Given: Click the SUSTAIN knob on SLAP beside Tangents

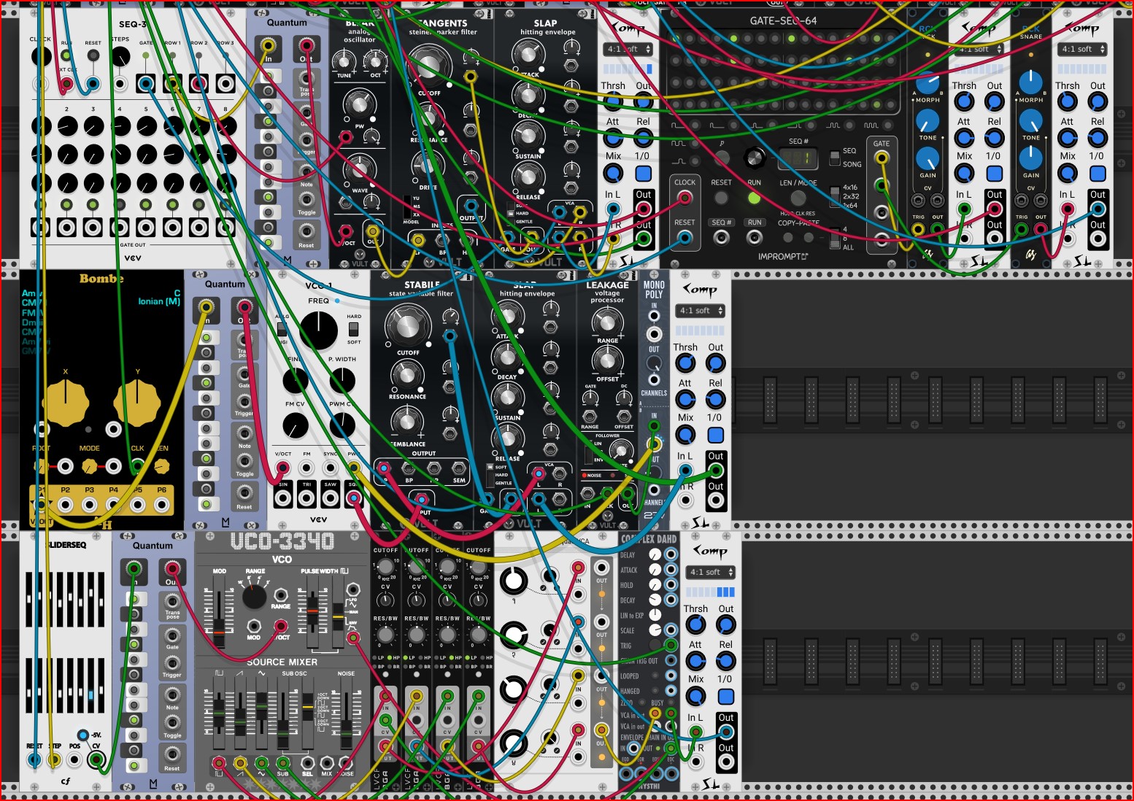Looking at the screenshot, I should coord(528,136).
